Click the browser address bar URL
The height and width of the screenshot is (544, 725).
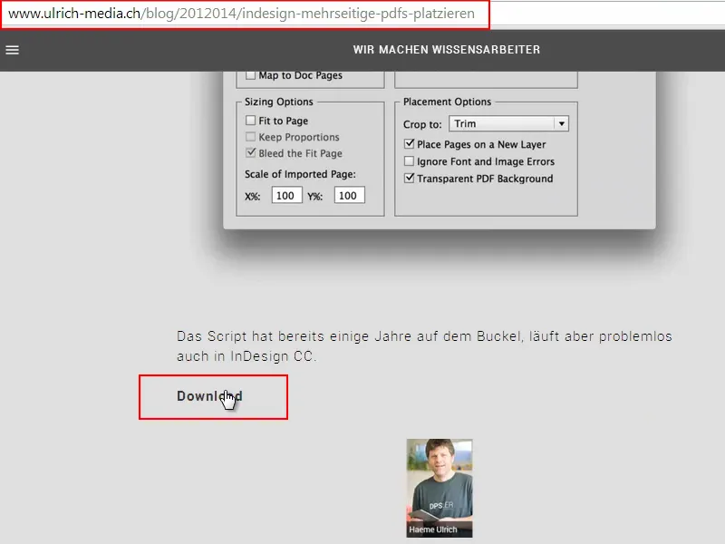pos(241,14)
